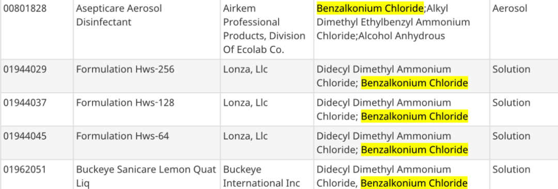The height and width of the screenshot is (189, 558).
Task: Select the Formulation Hws-256 product name
Action: tap(125, 69)
